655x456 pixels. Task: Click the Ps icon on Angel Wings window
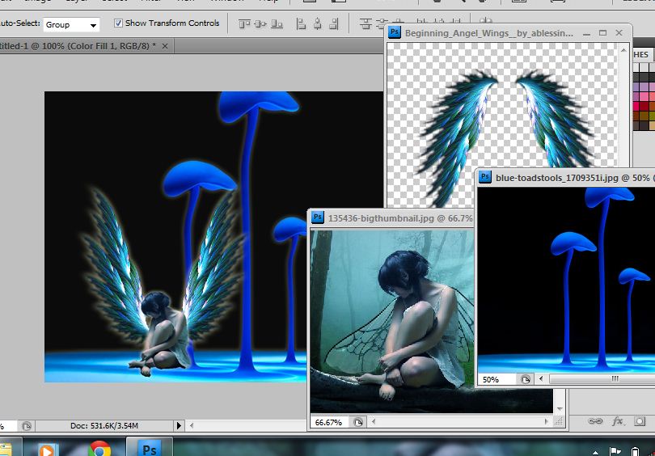[395, 32]
